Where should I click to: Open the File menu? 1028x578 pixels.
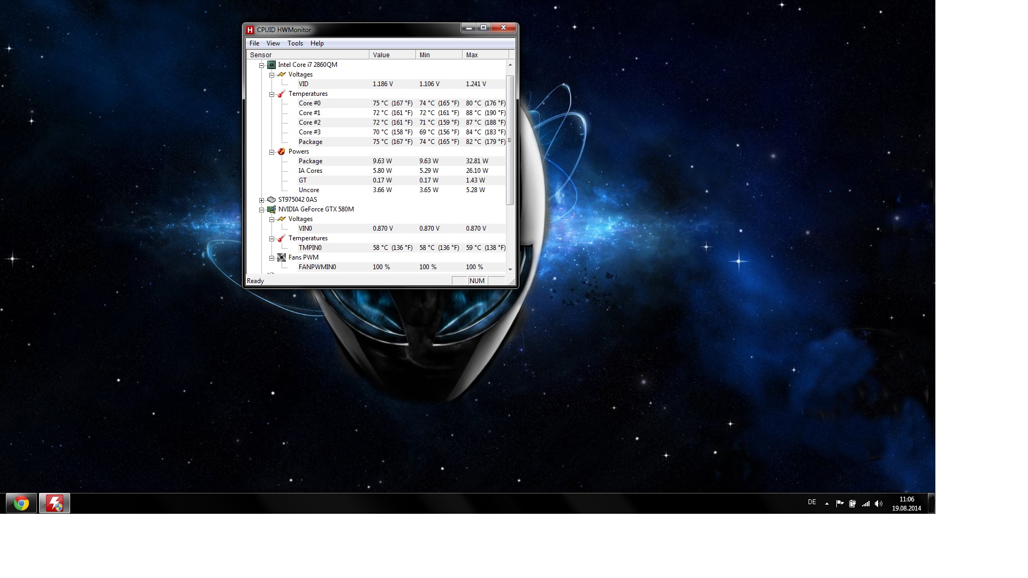254,43
